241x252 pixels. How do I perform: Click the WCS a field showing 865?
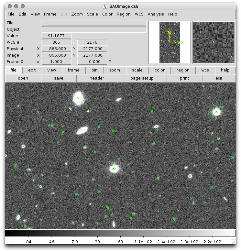click(56, 42)
